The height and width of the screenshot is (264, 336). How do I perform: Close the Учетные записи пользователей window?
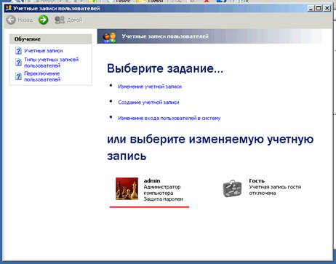click(x=327, y=8)
